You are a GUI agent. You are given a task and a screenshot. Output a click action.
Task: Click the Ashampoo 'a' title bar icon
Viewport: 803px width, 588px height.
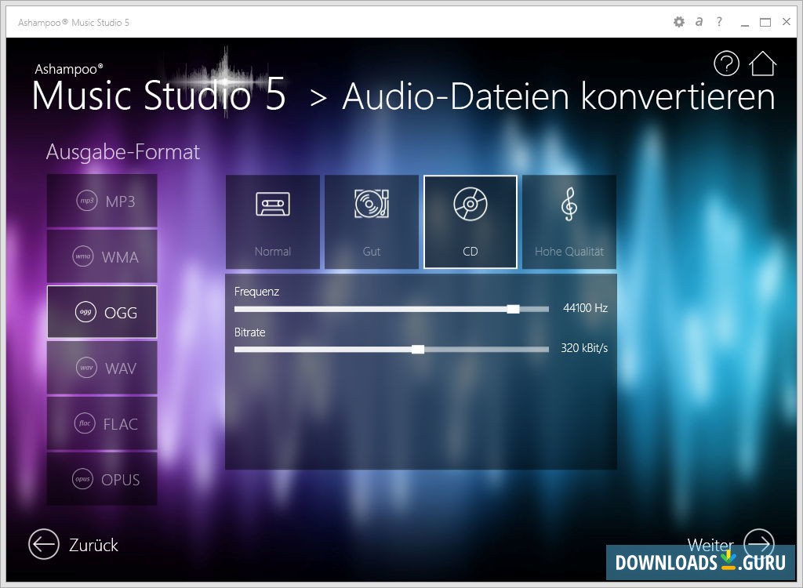click(699, 21)
